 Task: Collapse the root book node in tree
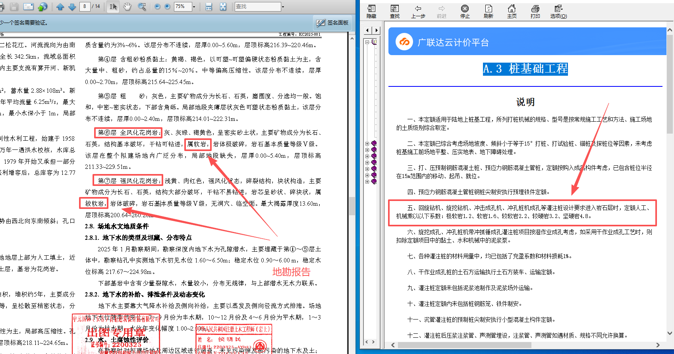coord(367,42)
